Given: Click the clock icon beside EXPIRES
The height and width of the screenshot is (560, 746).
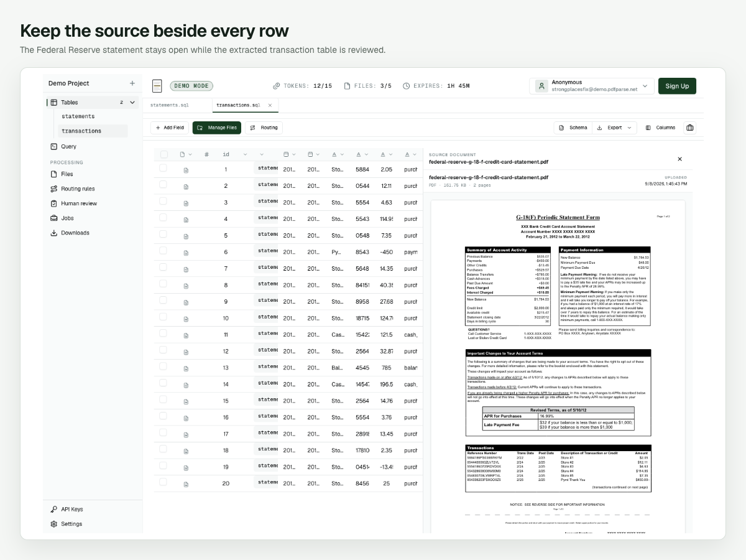Looking at the screenshot, I should 407,86.
